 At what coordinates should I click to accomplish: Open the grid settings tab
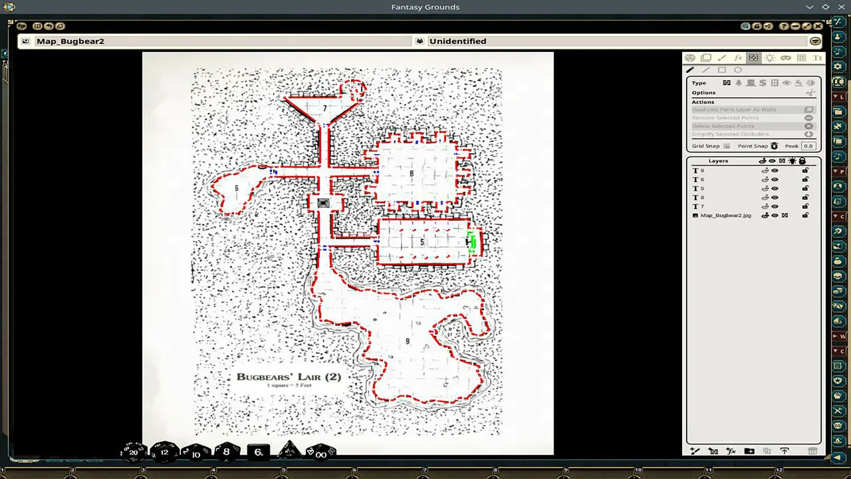[x=802, y=58]
